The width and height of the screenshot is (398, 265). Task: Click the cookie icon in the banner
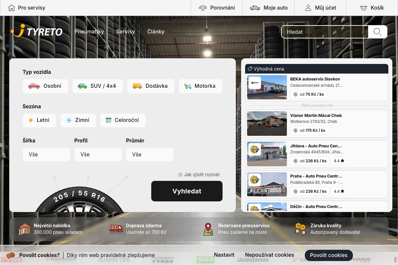pos(11,255)
